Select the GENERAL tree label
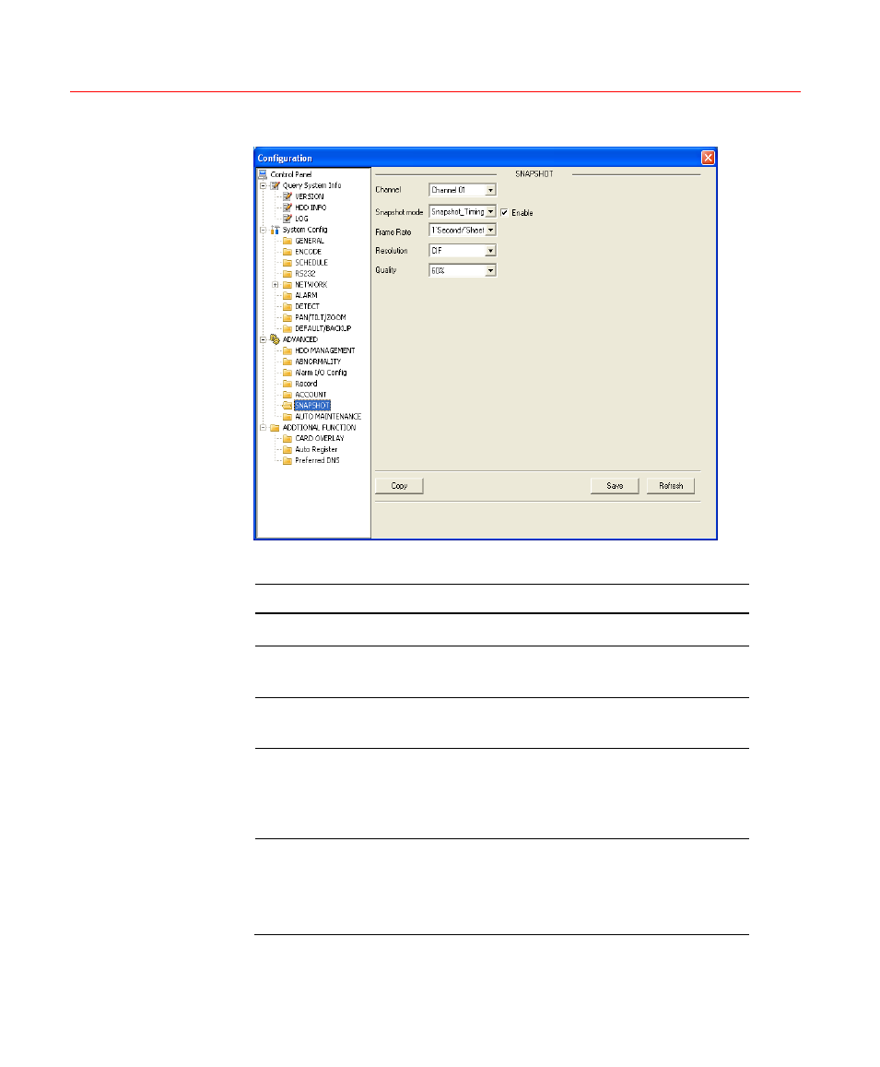 click(310, 241)
